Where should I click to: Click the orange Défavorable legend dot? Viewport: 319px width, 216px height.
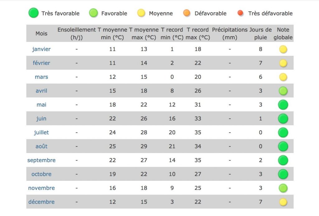[187, 13]
